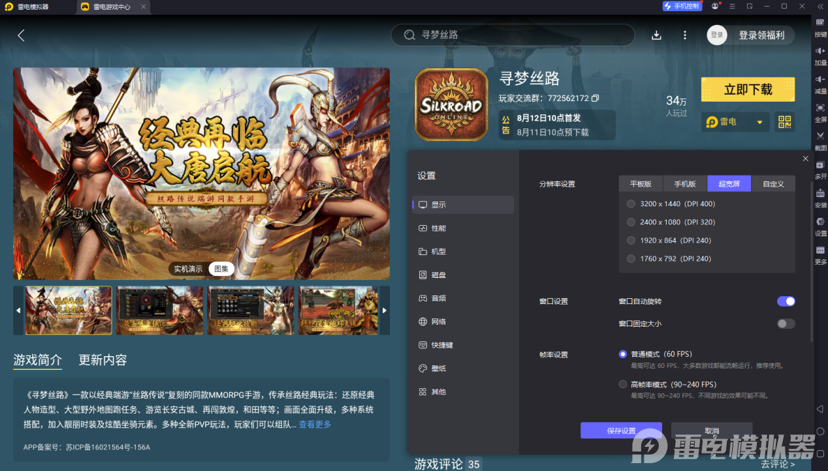The height and width of the screenshot is (471, 828).
Task: Enable 窗口固定大小 fixed window size switch
Action: tap(786, 324)
